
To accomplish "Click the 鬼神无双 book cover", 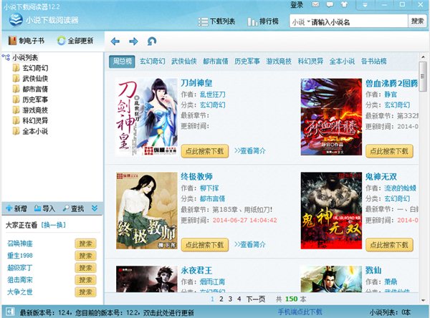I will click(331, 211).
